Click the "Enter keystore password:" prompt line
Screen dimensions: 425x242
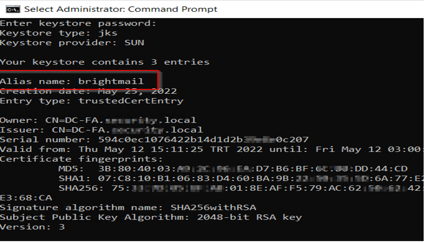78,23
